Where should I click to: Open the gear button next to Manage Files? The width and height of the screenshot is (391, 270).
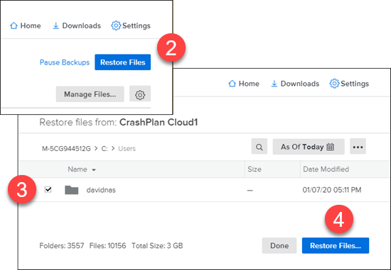[x=140, y=94]
